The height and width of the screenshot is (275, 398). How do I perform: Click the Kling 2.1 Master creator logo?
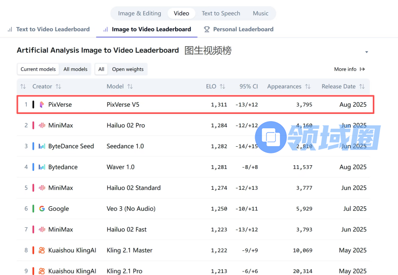[x=42, y=250]
